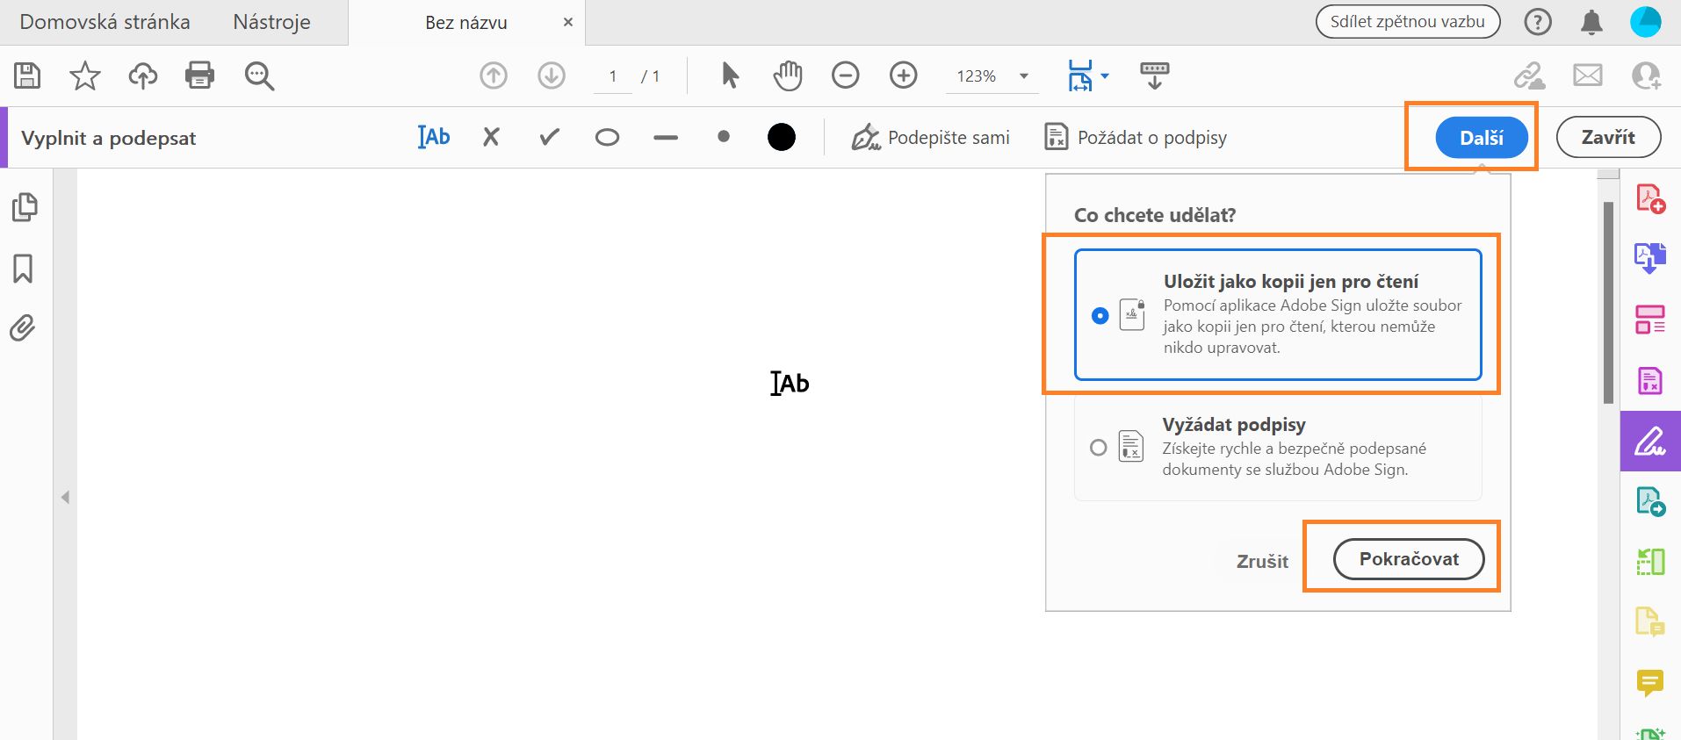
Task: Click the Zavřít button
Action: pyautogui.click(x=1608, y=138)
